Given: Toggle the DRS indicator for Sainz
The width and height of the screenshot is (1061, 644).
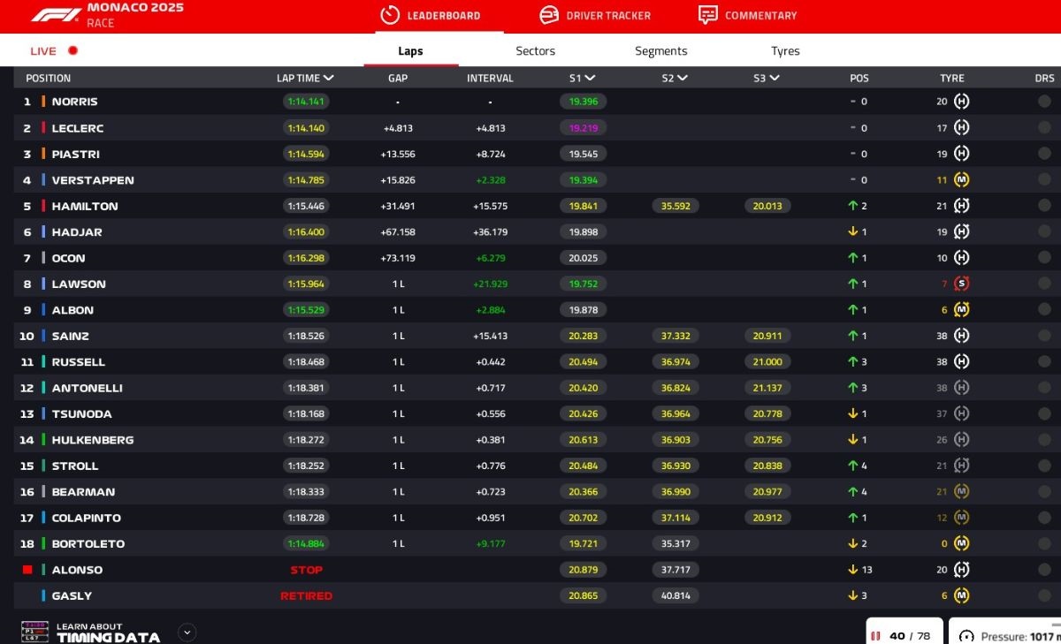Looking at the screenshot, I should pyautogui.click(x=1044, y=336).
